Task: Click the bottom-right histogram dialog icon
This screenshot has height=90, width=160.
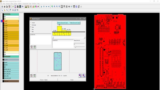Action: click(84, 75)
